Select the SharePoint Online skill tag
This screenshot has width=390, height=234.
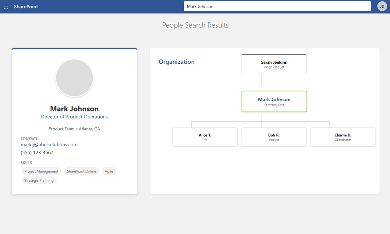click(81, 171)
